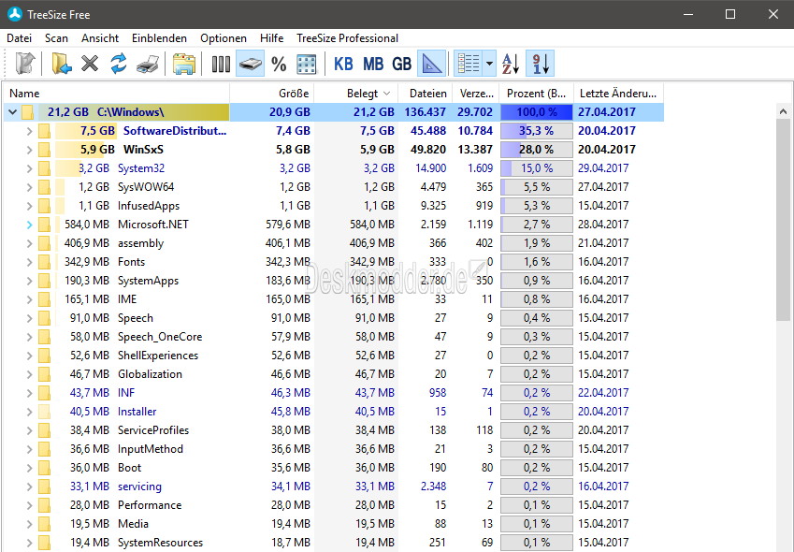This screenshot has width=794, height=552.
Task: Click the folder icon of the Media row
Action: tap(45, 524)
